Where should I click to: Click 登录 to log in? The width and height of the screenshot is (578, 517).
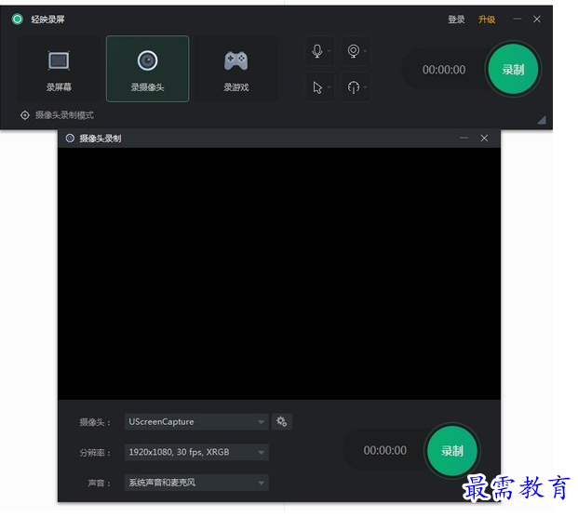coord(456,20)
